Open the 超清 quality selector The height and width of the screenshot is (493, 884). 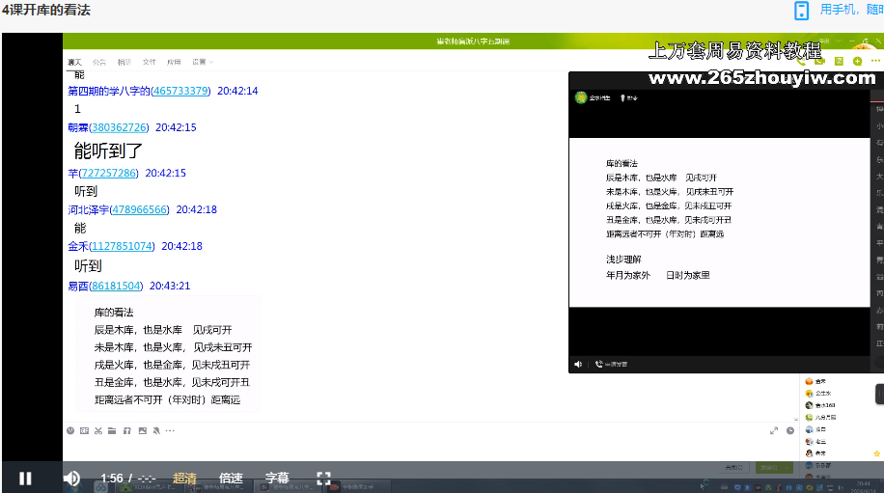pos(184,478)
